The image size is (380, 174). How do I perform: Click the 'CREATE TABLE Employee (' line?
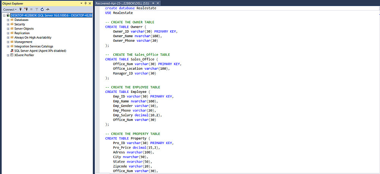(128, 92)
